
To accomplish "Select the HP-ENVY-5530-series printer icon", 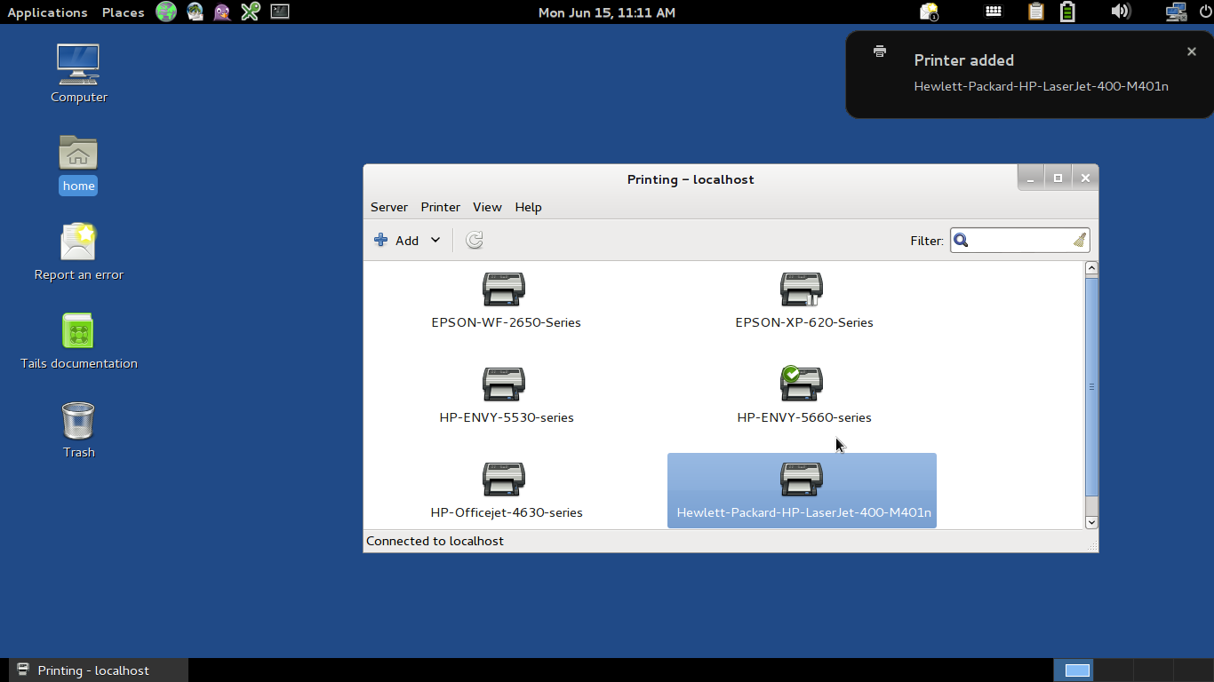I will [504, 384].
